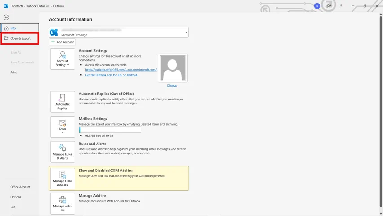
Task: Select Print in the left menu
Action: pyautogui.click(x=13, y=72)
